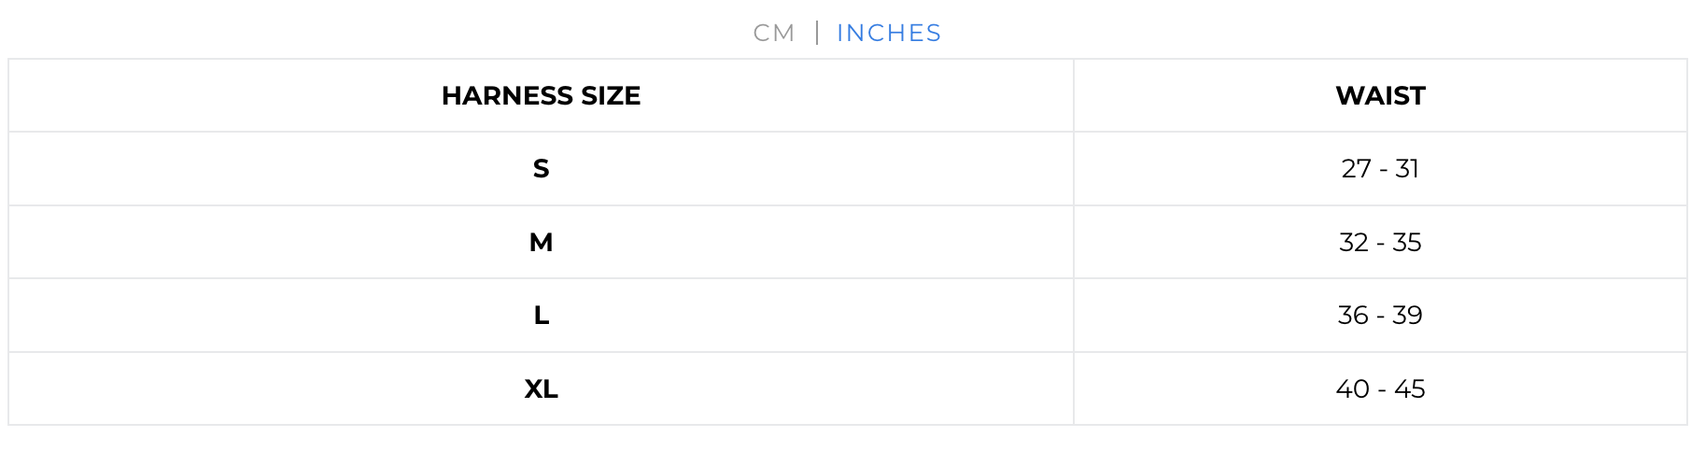Image resolution: width=1705 pixels, height=465 pixels.
Task: Select the S harness size cell
Action: 541,168
